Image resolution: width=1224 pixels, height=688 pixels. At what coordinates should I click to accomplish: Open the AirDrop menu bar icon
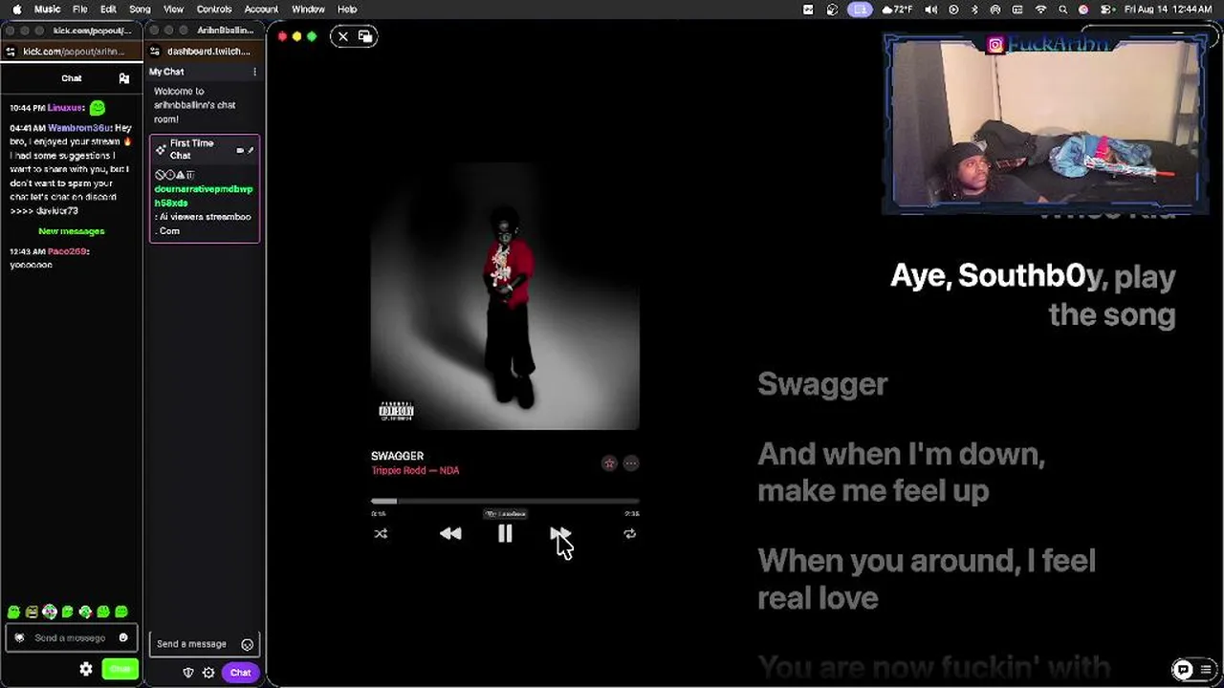(996, 10)
